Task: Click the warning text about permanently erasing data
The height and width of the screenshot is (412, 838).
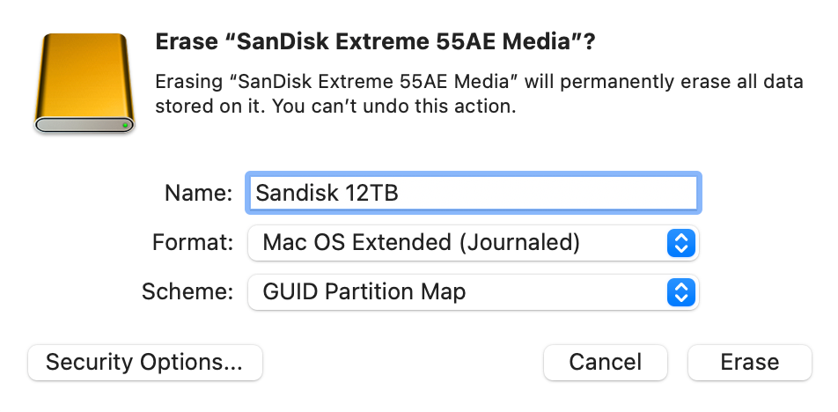Action: [x=479, y=94]
